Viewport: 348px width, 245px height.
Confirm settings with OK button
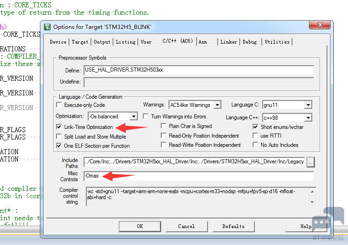point(140,226)
